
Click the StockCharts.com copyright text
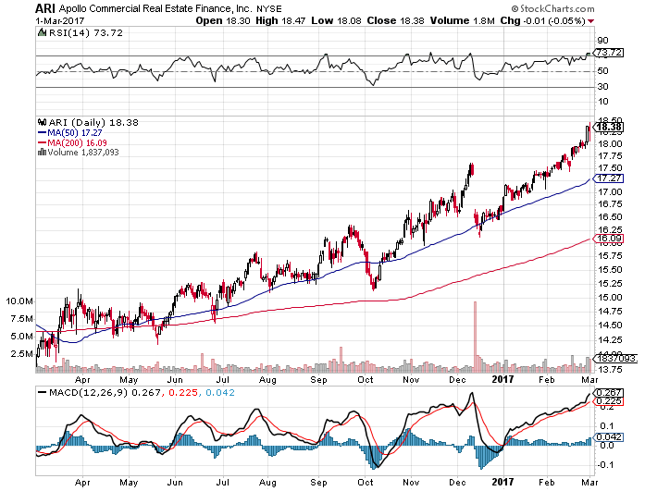[x=552, y=8]
